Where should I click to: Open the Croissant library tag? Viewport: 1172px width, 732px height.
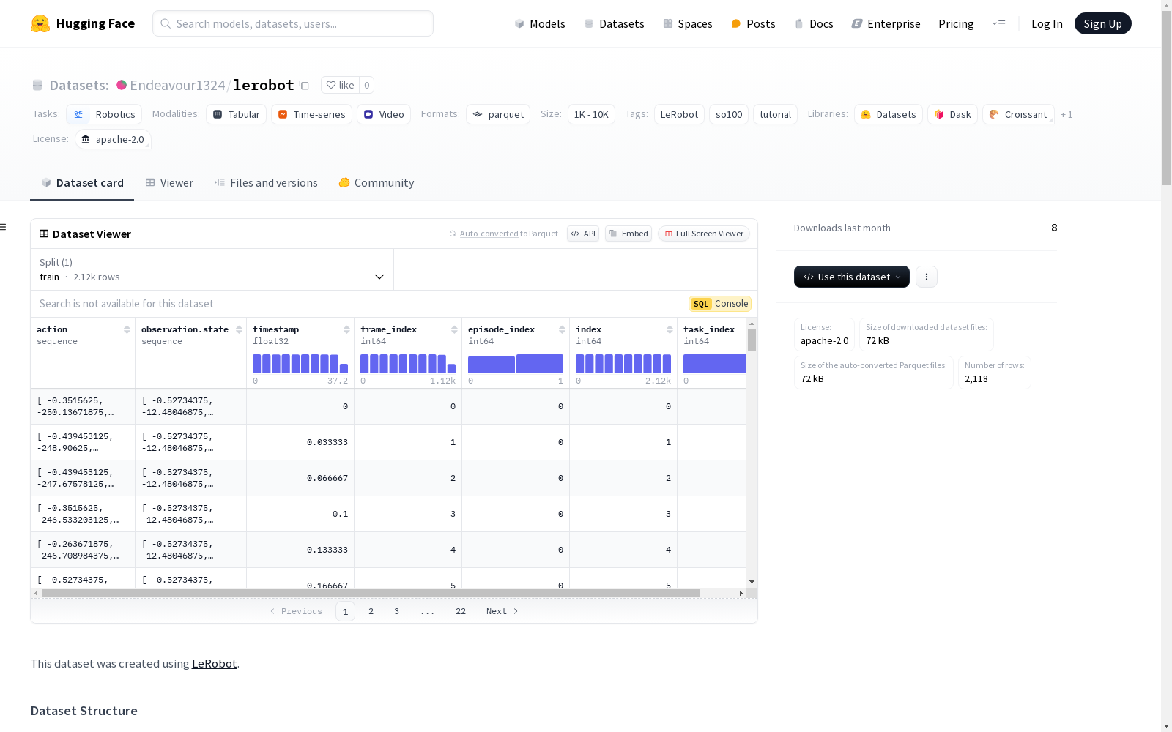(1018, 114)
